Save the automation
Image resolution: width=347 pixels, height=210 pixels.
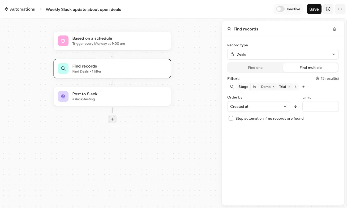[x=314, y=9]
